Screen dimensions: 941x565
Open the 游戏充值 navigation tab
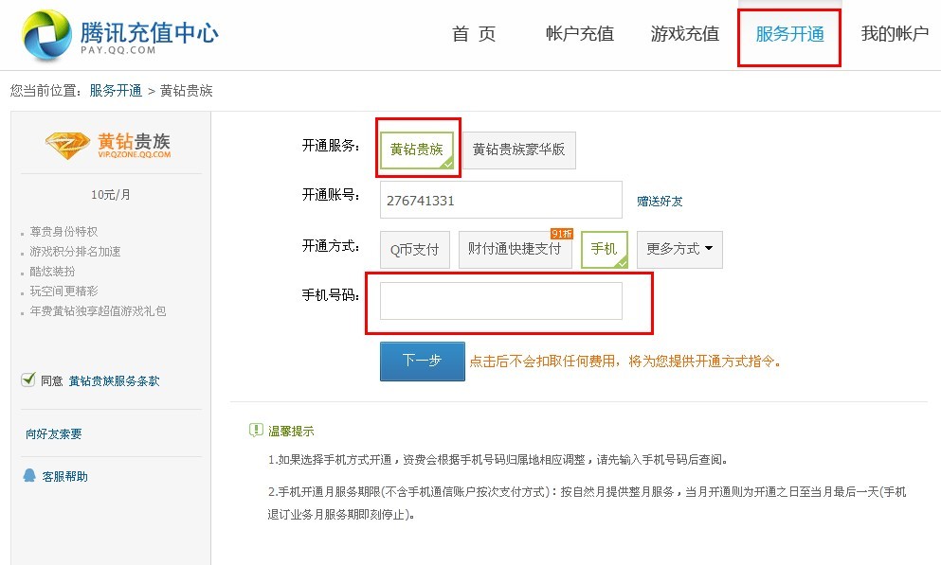pyautogui.click(x=685, y=34)
